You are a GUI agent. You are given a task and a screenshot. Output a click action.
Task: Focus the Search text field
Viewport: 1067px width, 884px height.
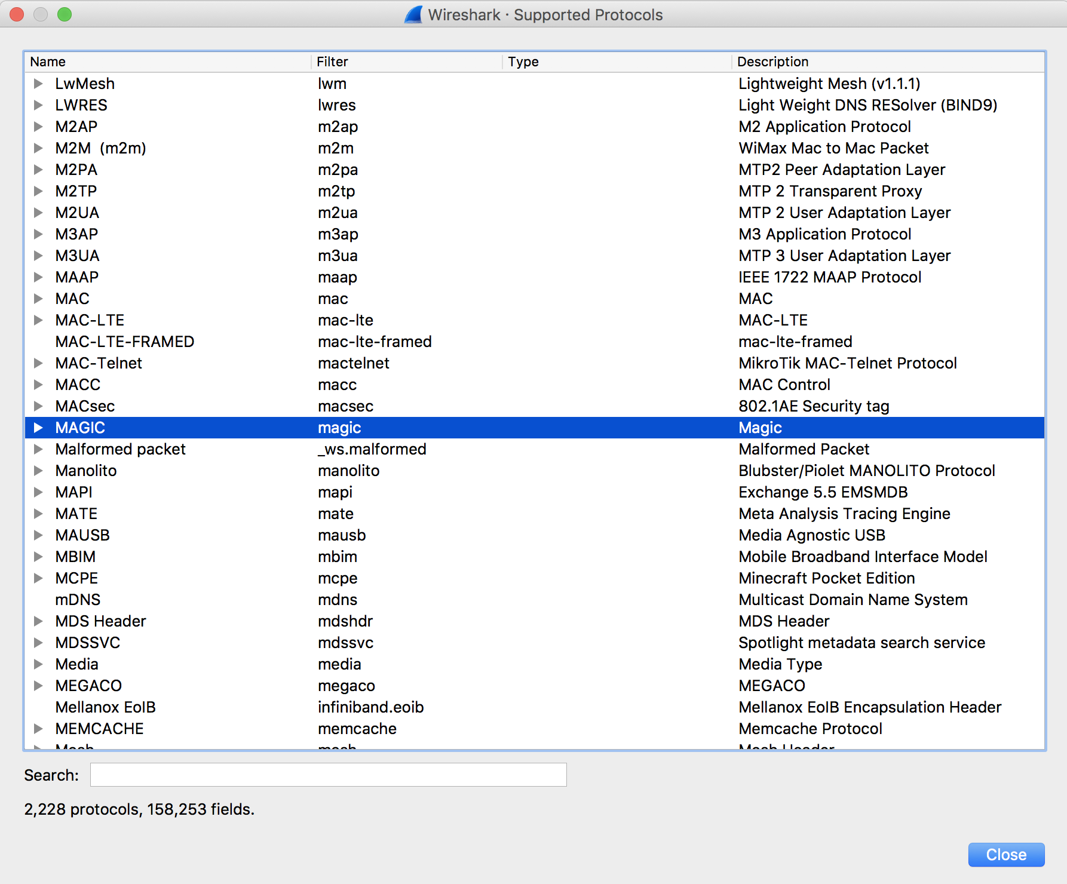(328, 775)
